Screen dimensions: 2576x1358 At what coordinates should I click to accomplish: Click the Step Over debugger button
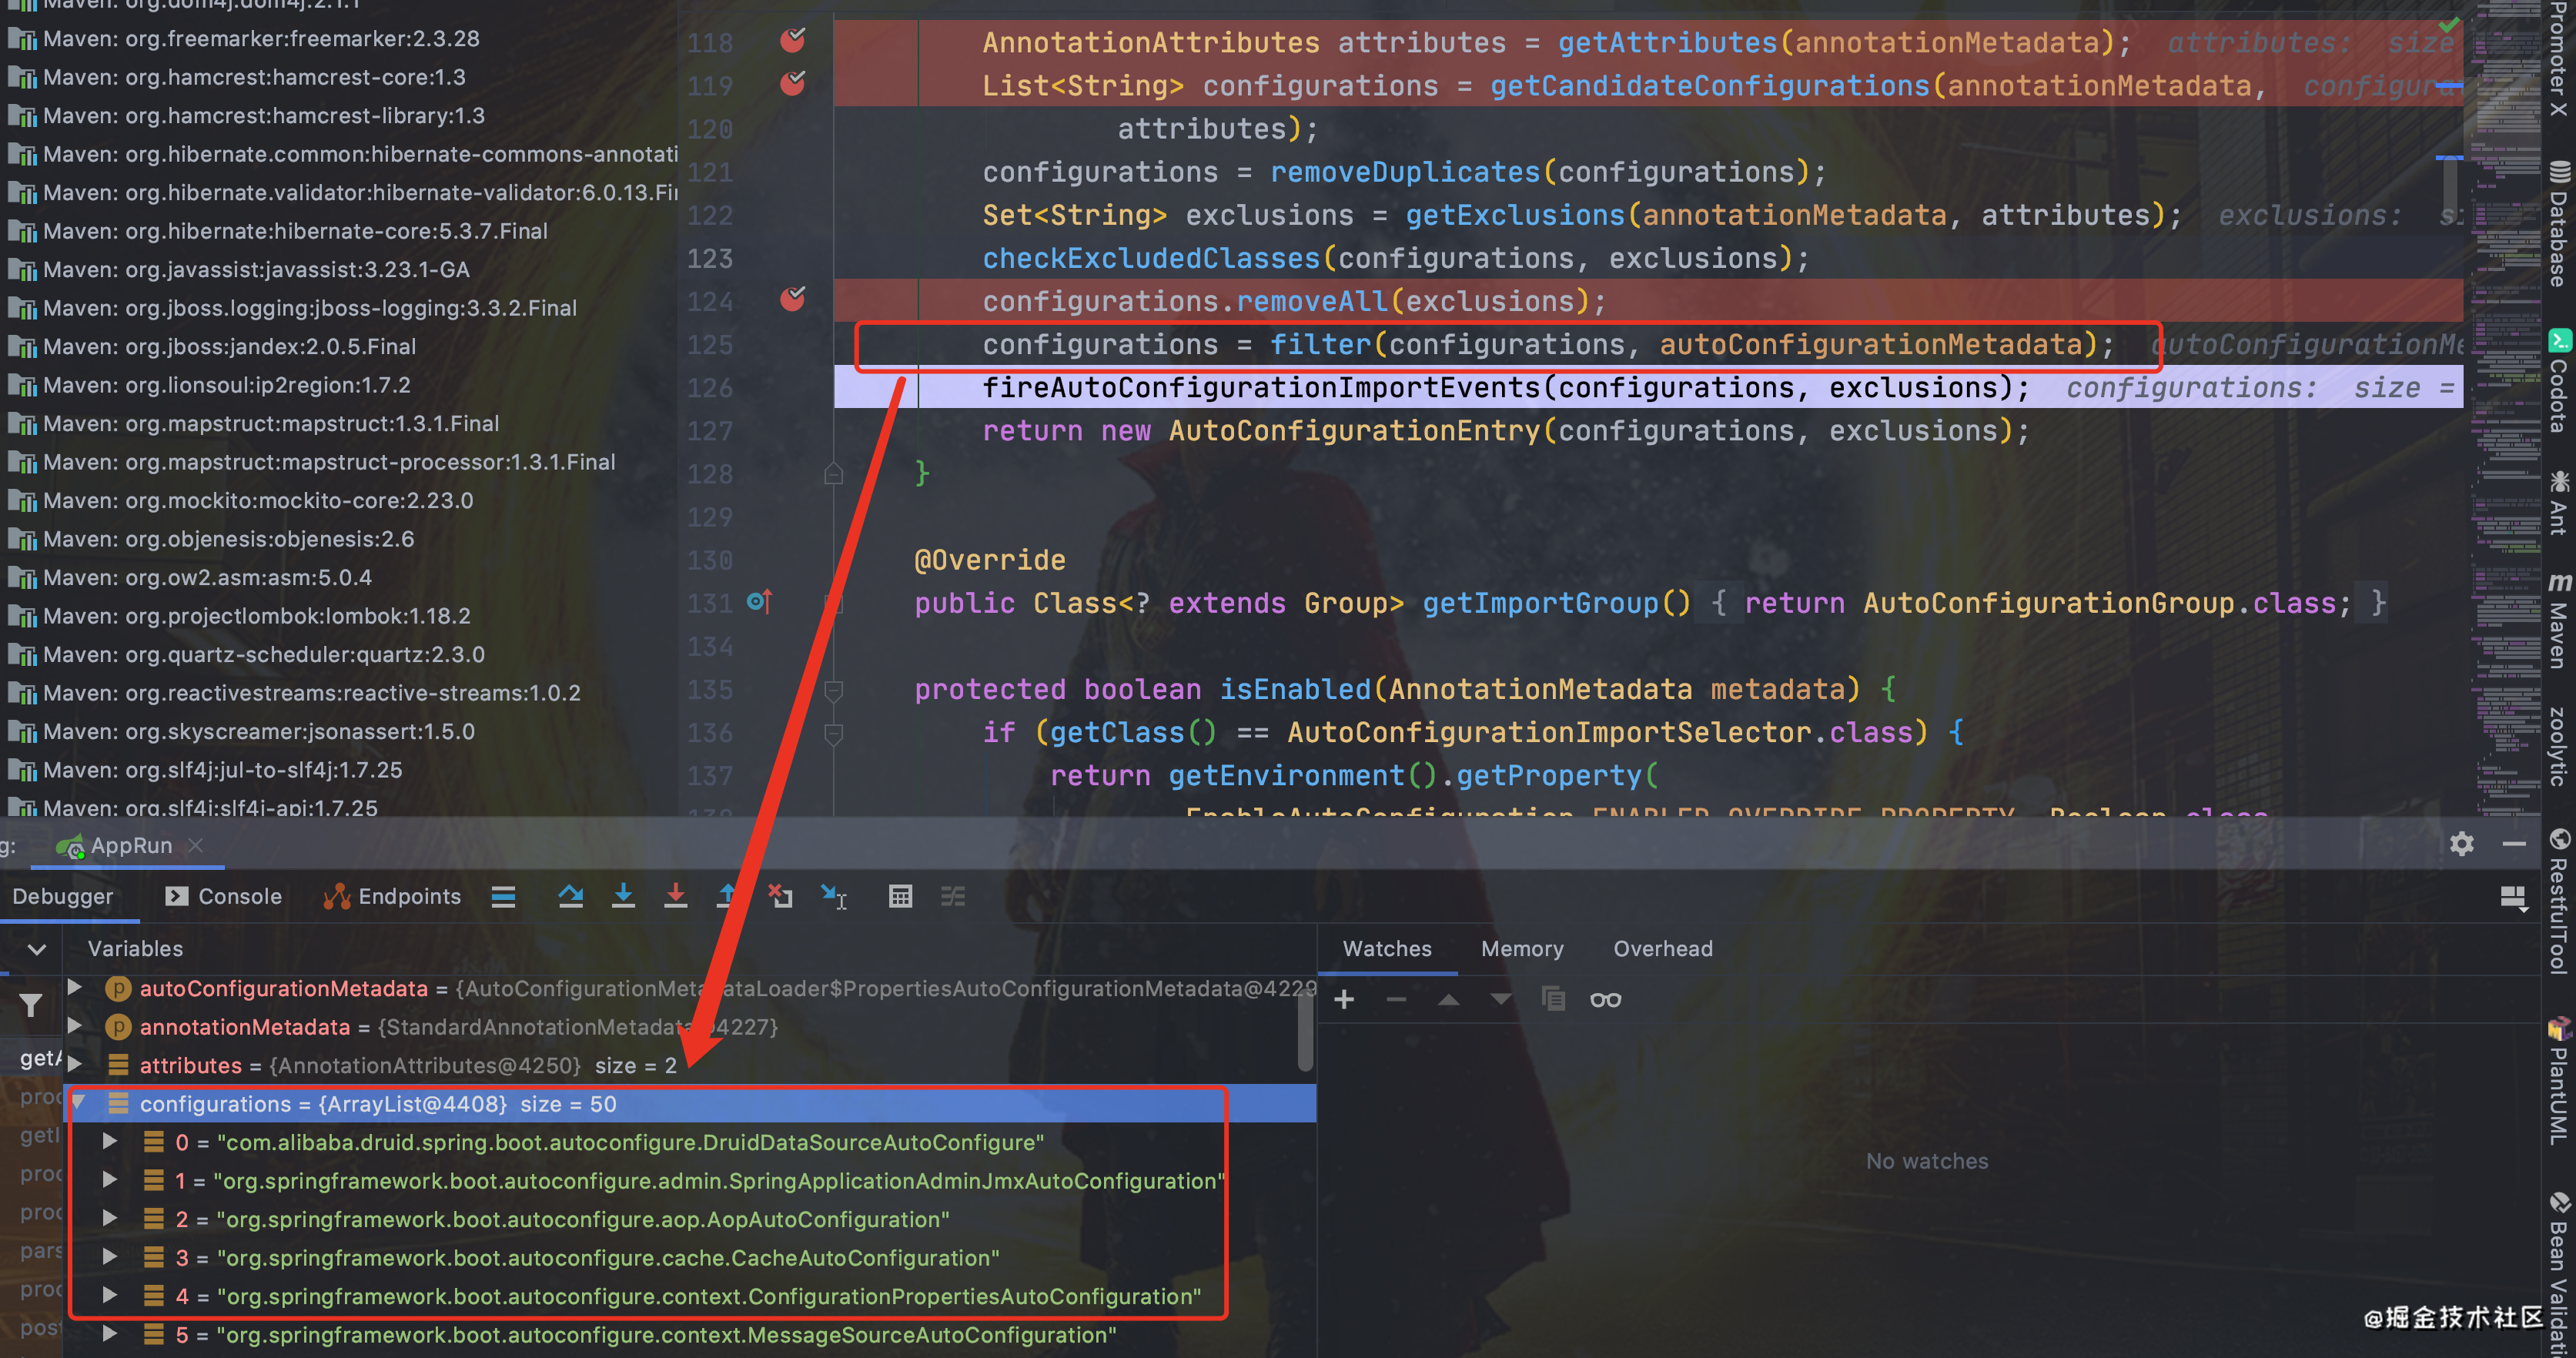coord(570,896)
